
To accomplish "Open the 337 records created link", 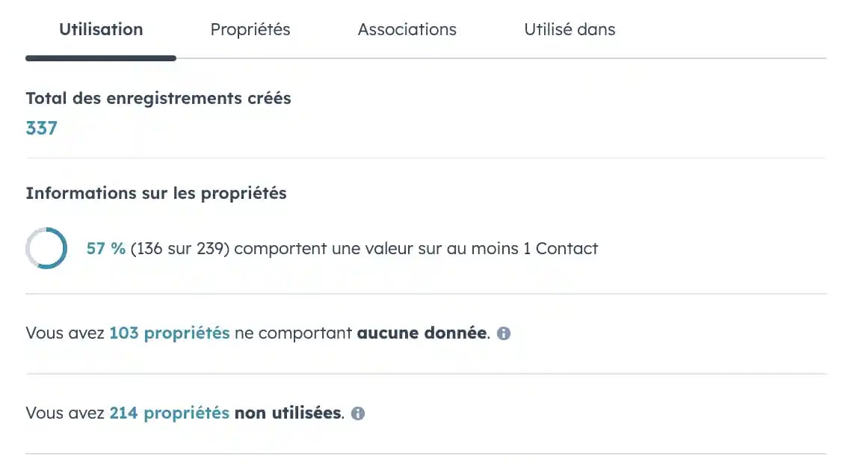I will coord(42,128).
